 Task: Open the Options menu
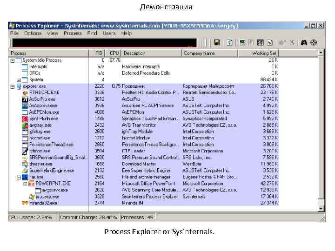33,33
